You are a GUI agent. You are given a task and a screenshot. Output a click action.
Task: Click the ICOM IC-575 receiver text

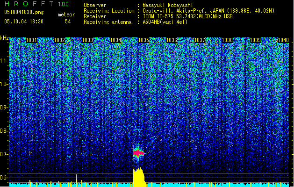coord(188,16)
